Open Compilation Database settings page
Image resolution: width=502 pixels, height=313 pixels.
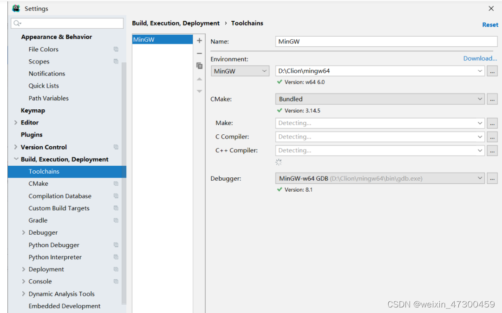tap(60, 196)
